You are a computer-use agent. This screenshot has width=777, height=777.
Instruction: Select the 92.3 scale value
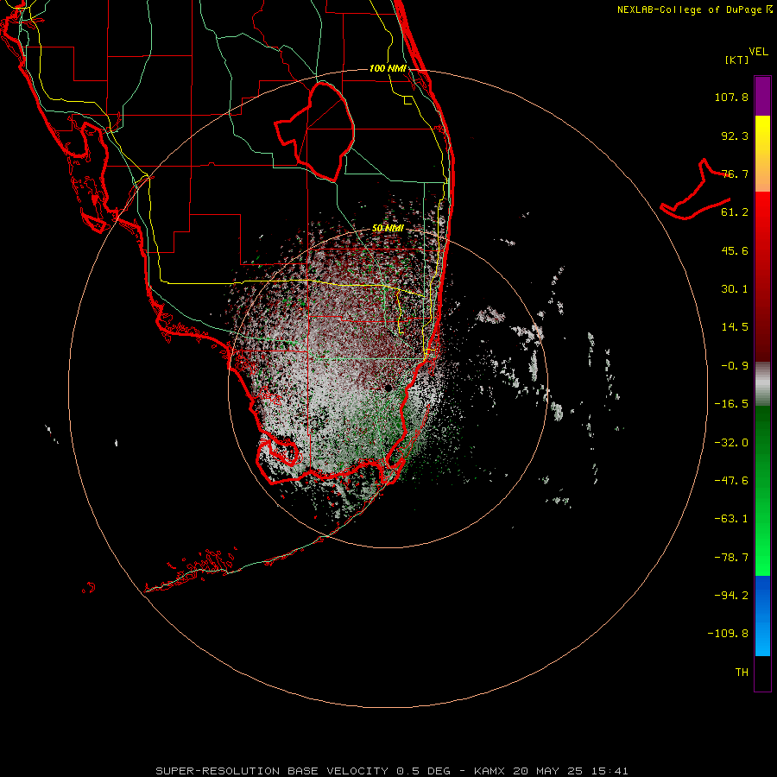pos(735,136)
